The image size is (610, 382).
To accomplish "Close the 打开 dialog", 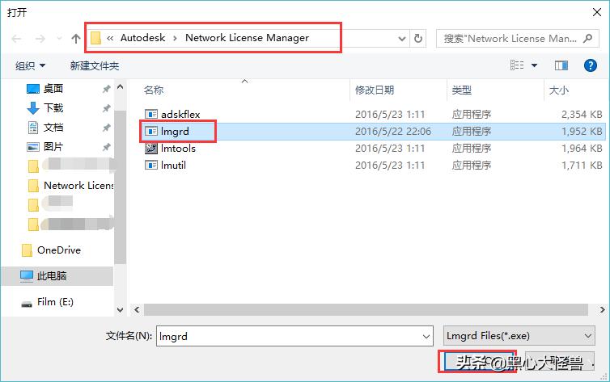I will click(x=597, y=12).
